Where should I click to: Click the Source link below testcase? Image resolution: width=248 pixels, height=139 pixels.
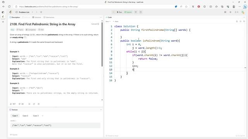pos(14,135)
